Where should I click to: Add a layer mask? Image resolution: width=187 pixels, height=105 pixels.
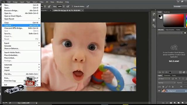coord(171,103)
